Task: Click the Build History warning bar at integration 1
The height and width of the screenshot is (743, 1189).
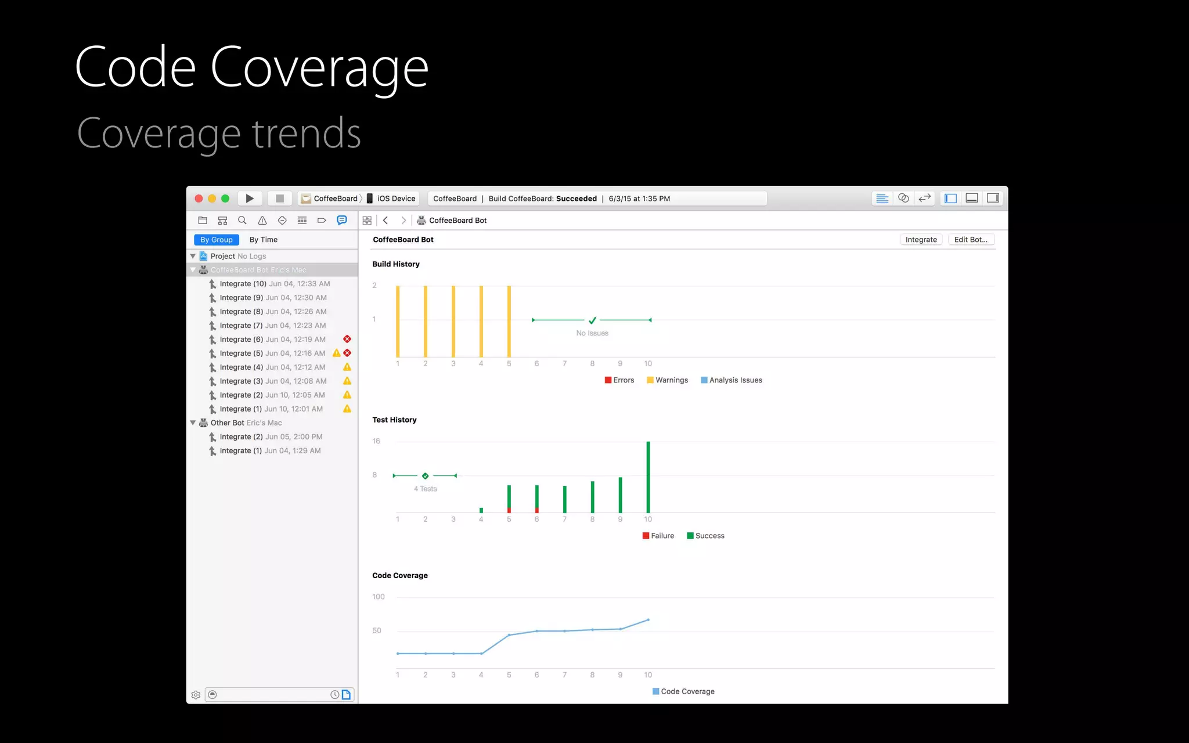Action: point(398,322)
